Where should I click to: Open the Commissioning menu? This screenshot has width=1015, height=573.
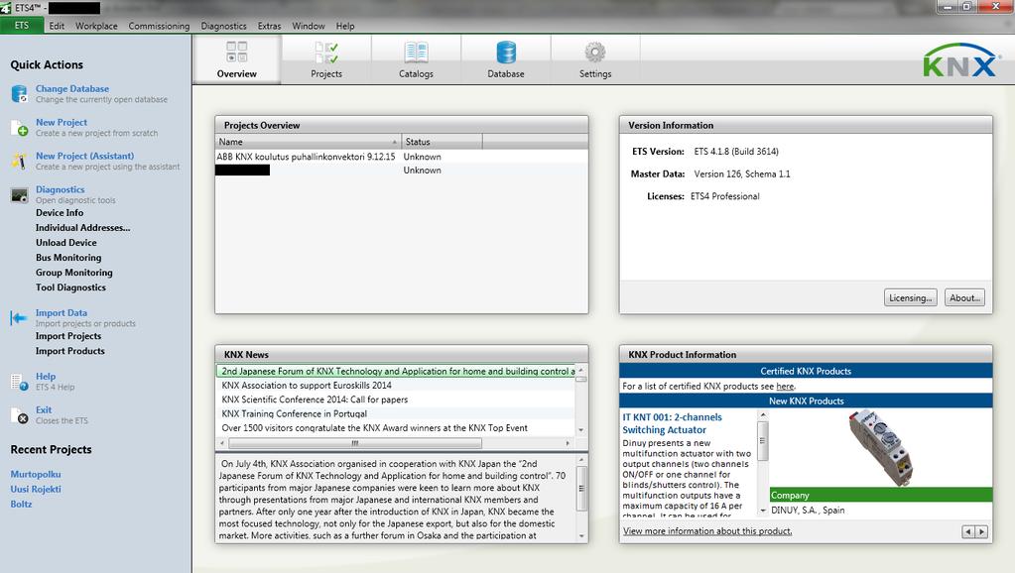point(159,26)
